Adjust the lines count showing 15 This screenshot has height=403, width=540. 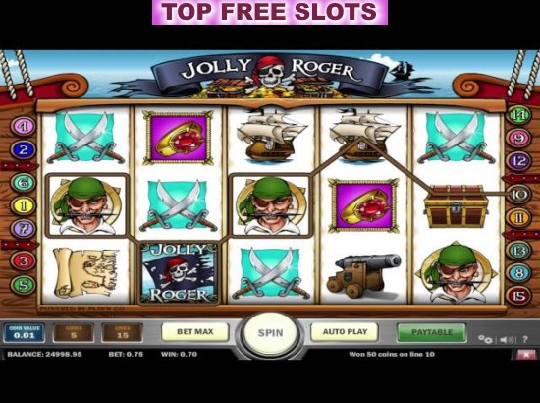[123, 332]
